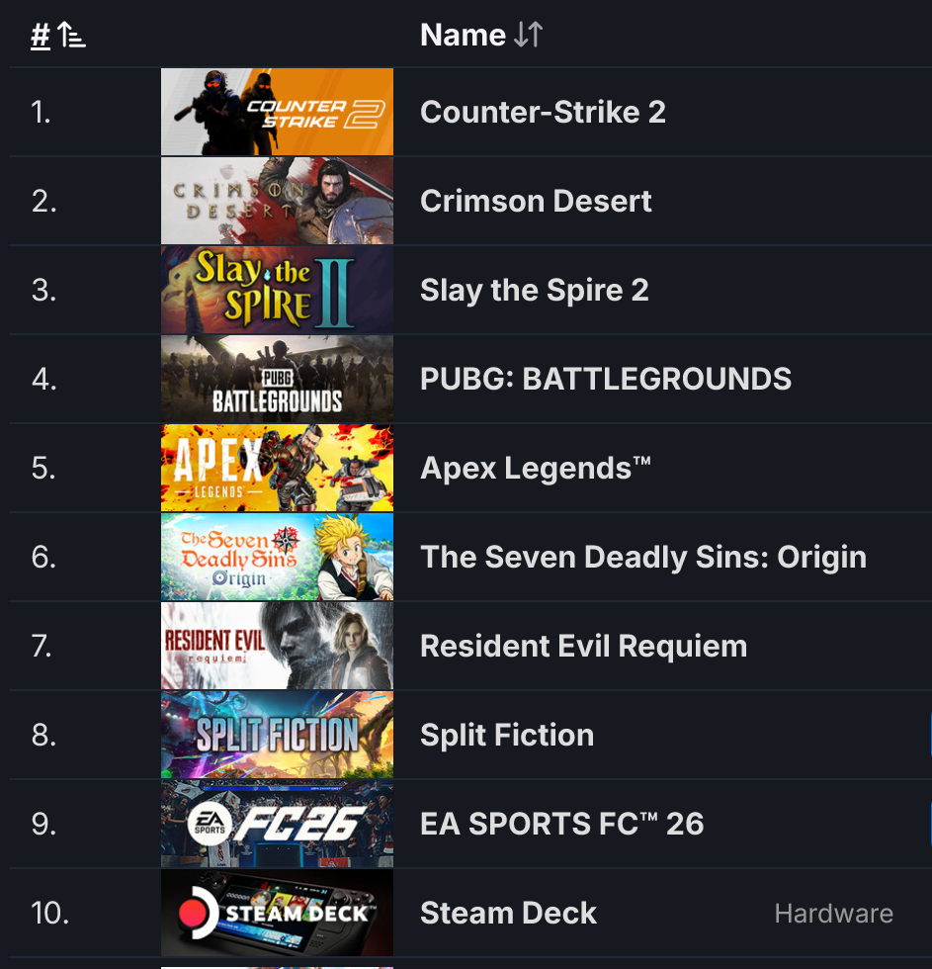View The Seven Deadly Sins: Origin entry
The width and height of the screenshot is (932, 969).
[643, 557]
